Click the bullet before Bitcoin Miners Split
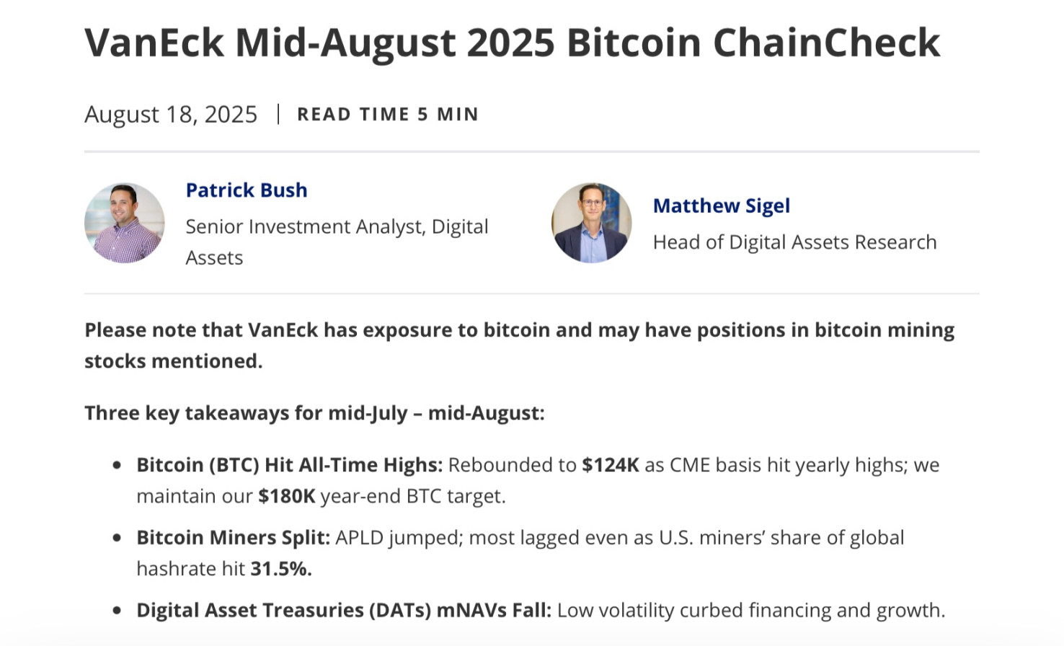1064x646 pixels. (117, 538)
